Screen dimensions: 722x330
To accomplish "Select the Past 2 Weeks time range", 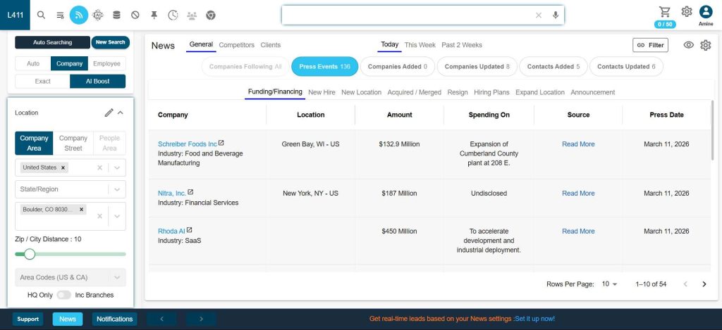I will pyautogui.click(x=462, y=45).
